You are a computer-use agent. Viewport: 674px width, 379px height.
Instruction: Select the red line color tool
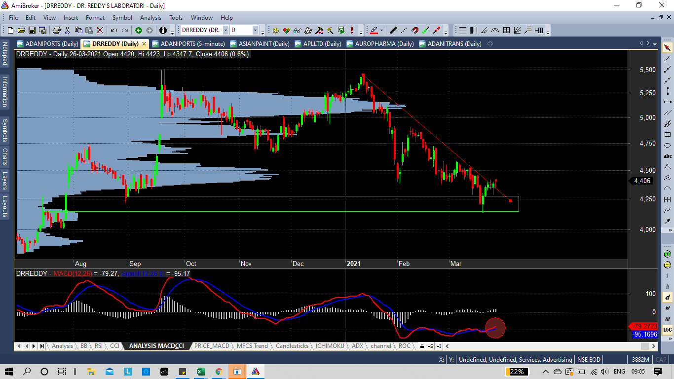click(x=374, y=30)
